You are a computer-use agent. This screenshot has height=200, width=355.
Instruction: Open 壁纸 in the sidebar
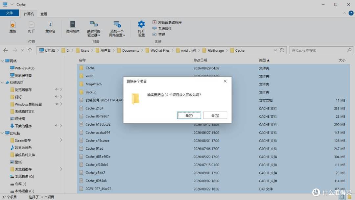16,162
